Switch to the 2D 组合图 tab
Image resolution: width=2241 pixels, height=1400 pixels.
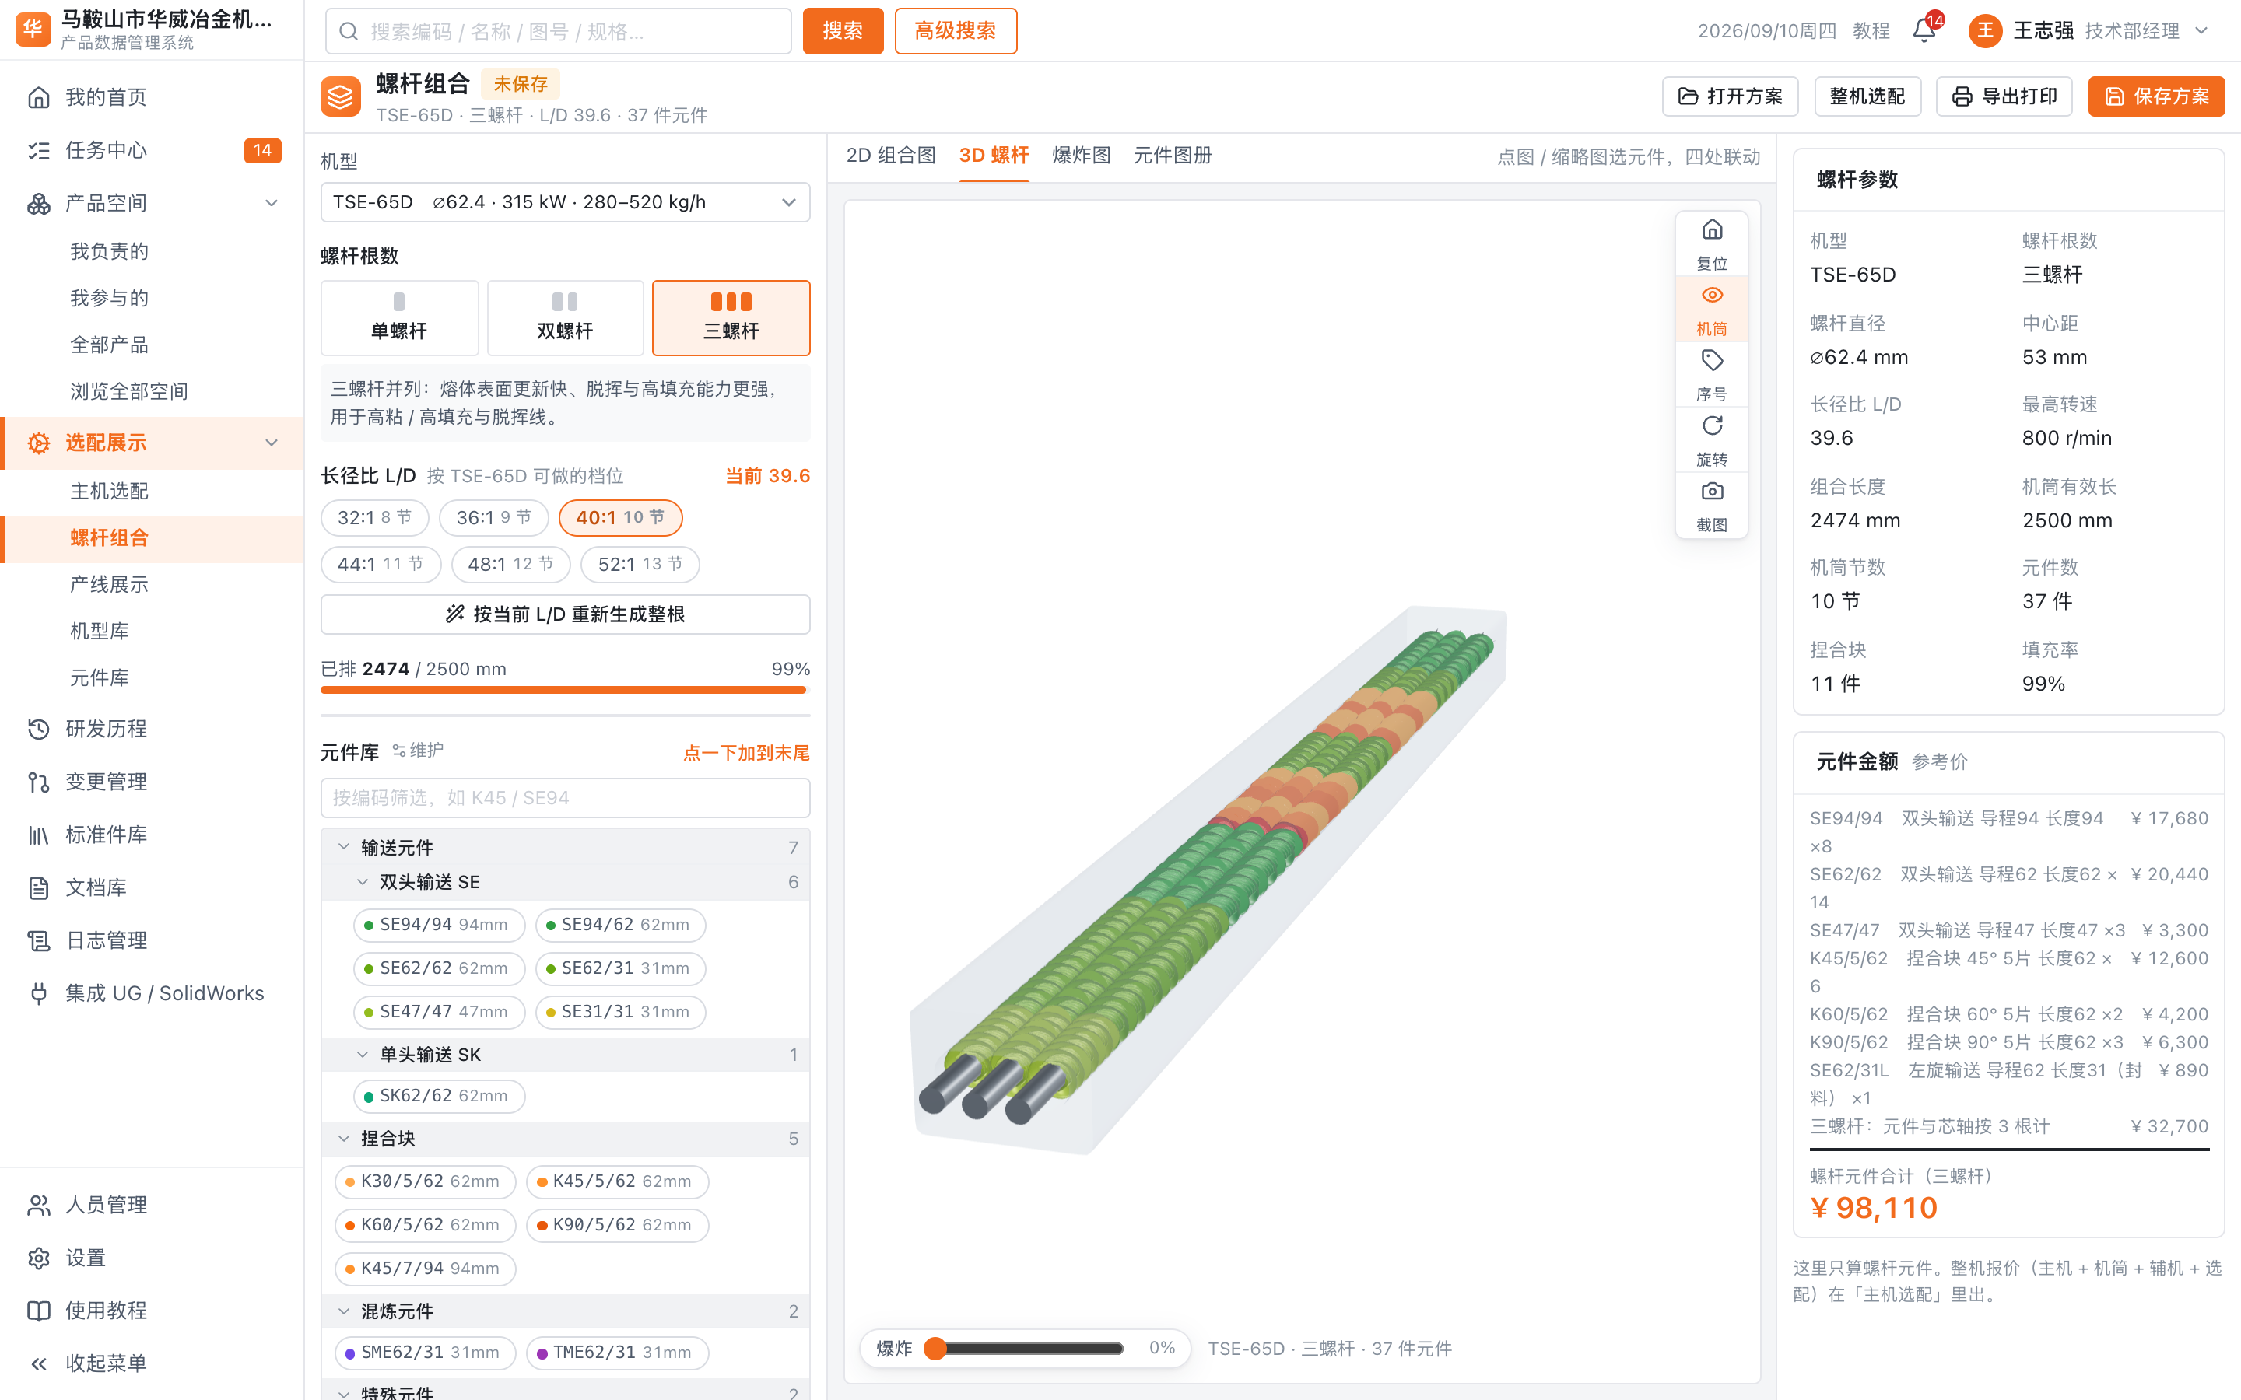pyautogui.click(x=891, y=156)
